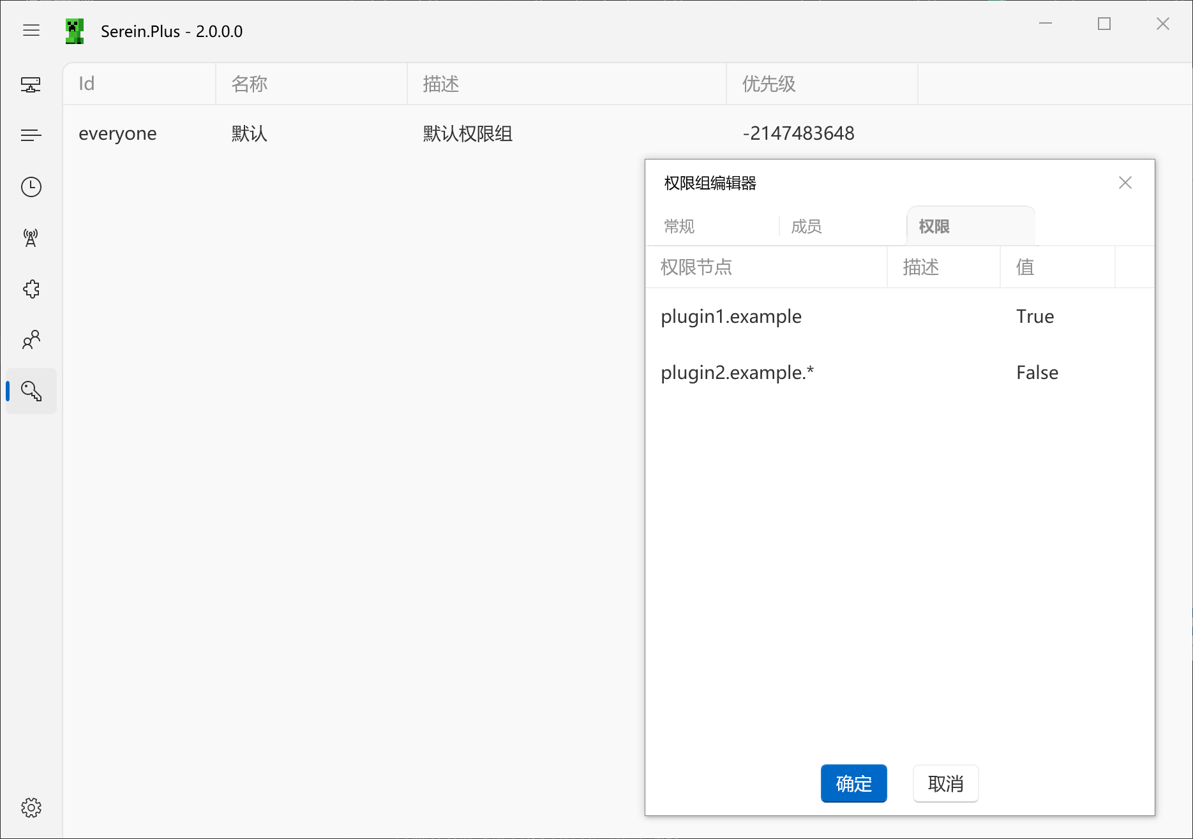
Task: Sort by the 权限节点 column header
Action: [x=766, y=267]
